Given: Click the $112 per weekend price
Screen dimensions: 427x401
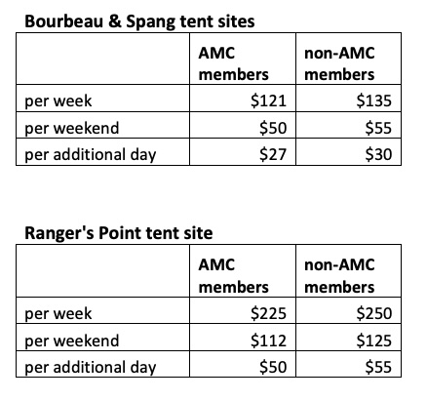Looking at the screenshot, I should point(269,341).
